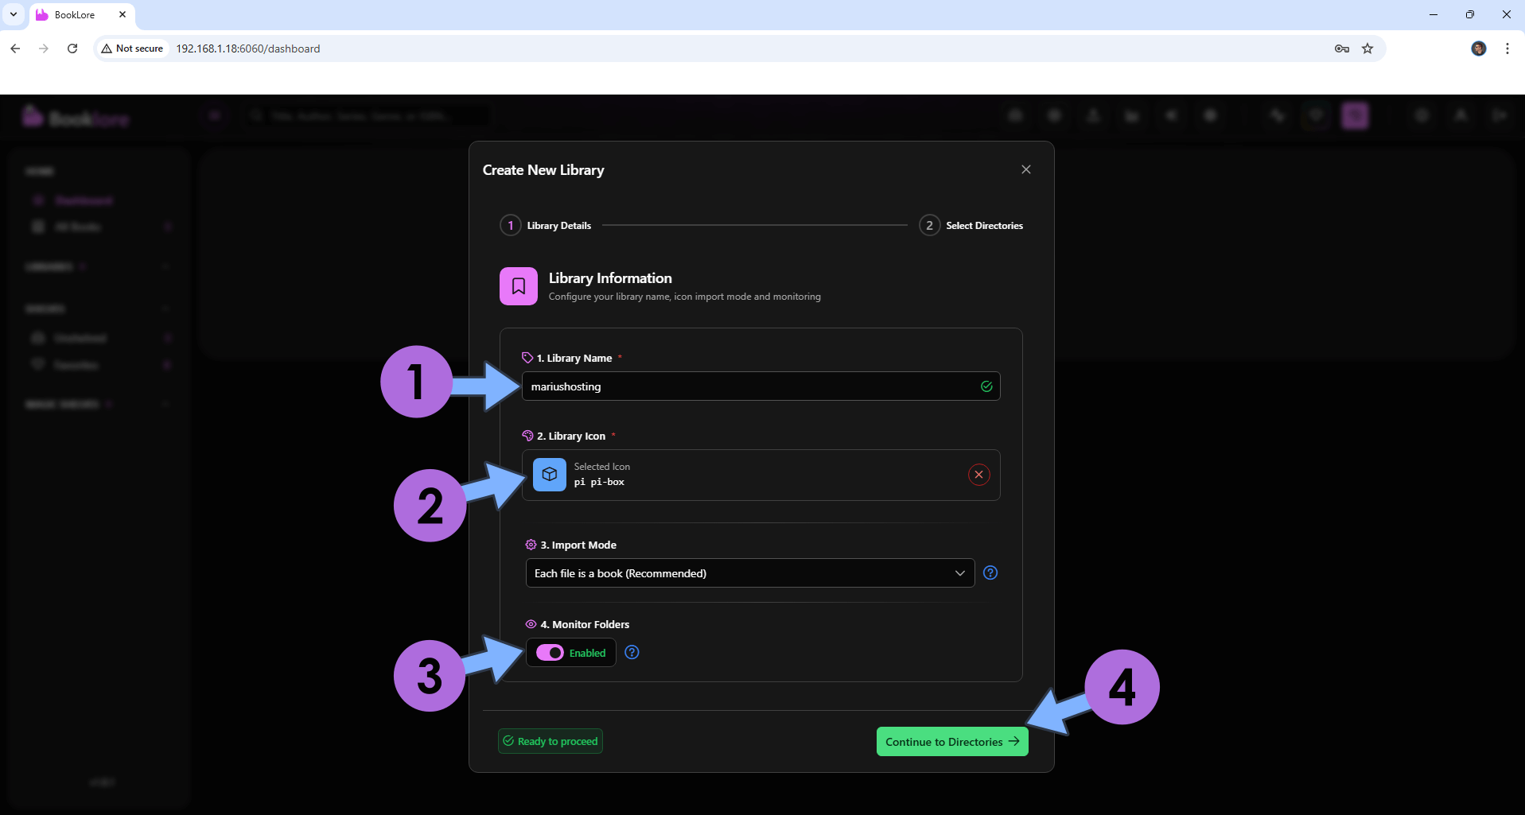View Not secure site information
The height and width of the screenshot is (815, 1525).
[132, 49]
